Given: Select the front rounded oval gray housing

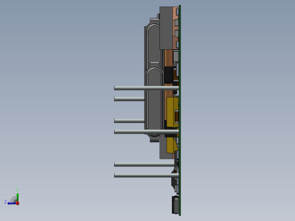Looking at the screenshot, I should pyautogui.click(x=154, y=102).
